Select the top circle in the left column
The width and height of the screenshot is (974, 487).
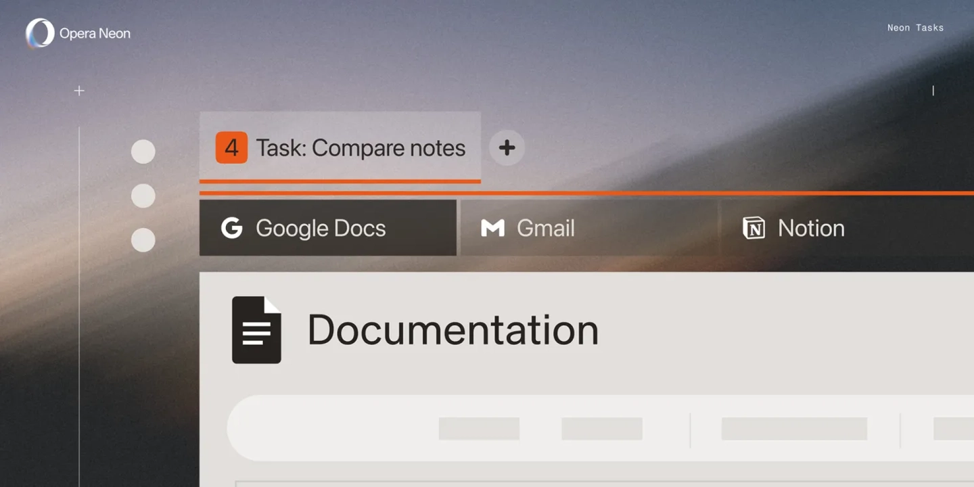pyautogui.click(x=143, y=152)
